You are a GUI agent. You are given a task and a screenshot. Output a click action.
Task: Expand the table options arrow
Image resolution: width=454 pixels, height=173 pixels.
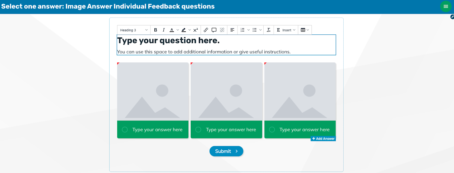[308, 30]
